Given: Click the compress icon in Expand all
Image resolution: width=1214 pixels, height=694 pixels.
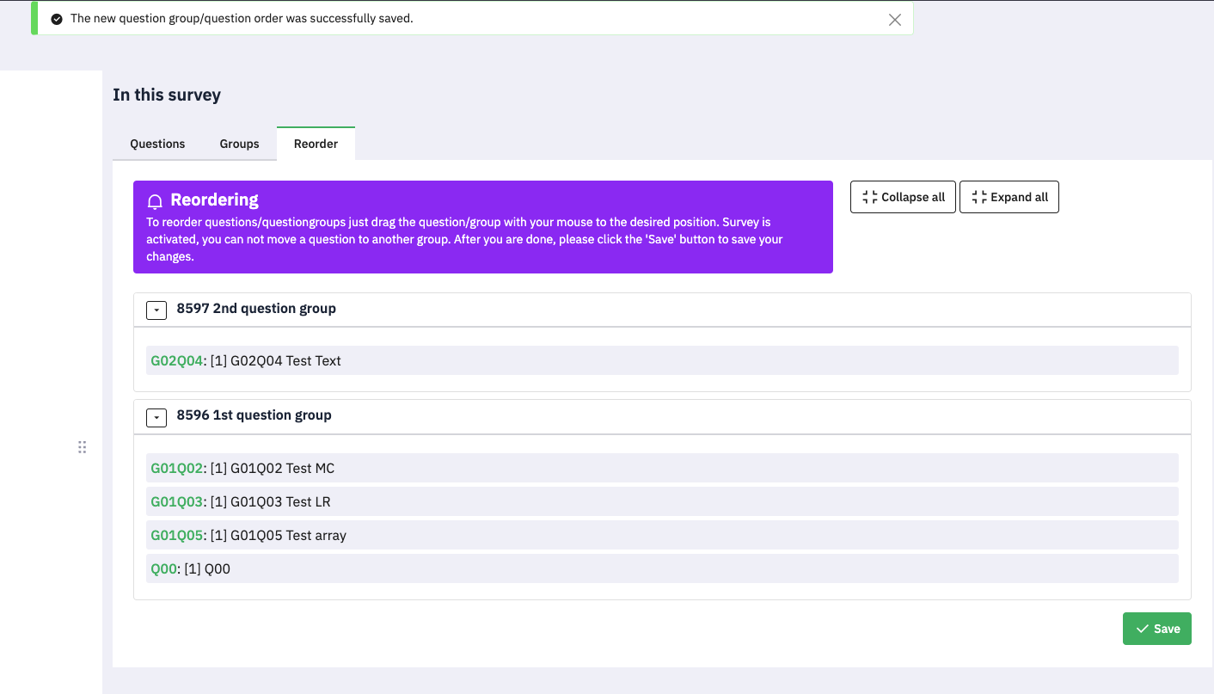Looking at the screenshot, I should 978,197.
